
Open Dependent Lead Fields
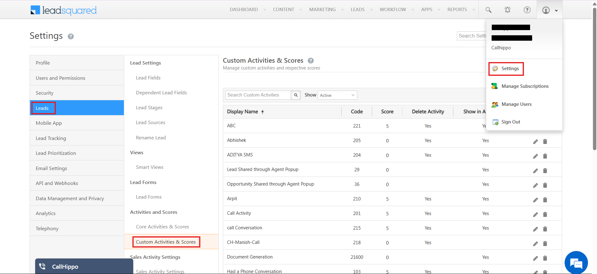[x=161, y=92]
